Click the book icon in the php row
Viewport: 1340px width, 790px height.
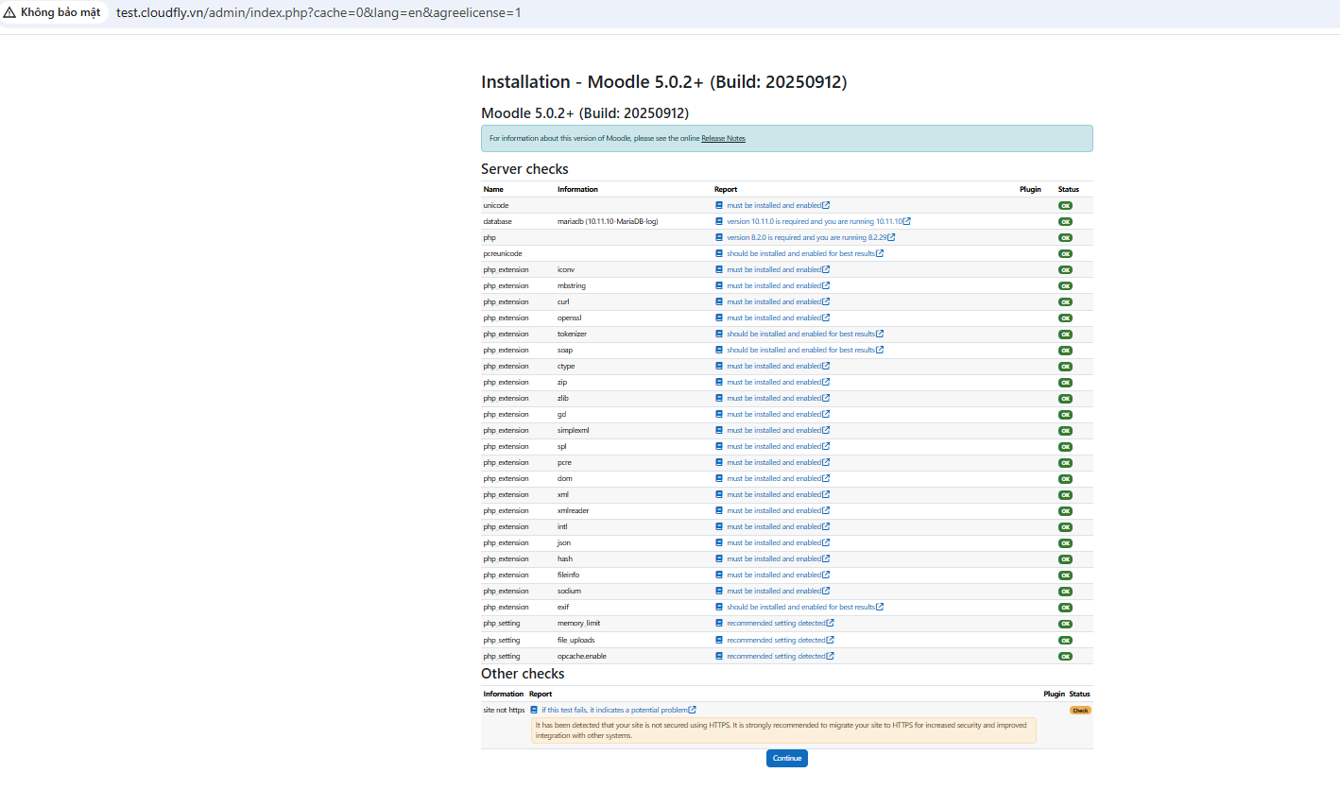pyautogui.click(x=719, y=237)
